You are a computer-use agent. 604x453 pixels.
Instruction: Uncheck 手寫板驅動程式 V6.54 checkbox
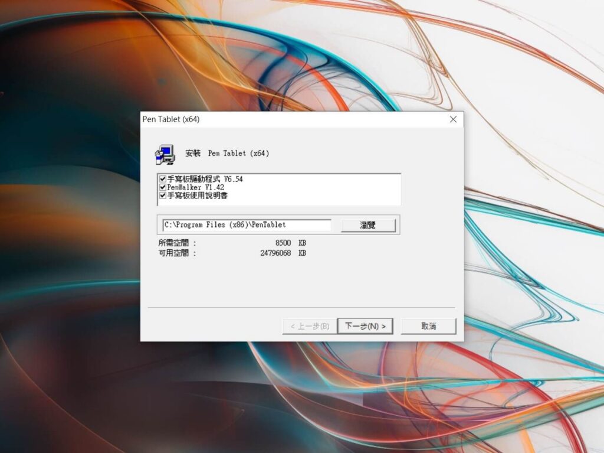tap(163, 178)
